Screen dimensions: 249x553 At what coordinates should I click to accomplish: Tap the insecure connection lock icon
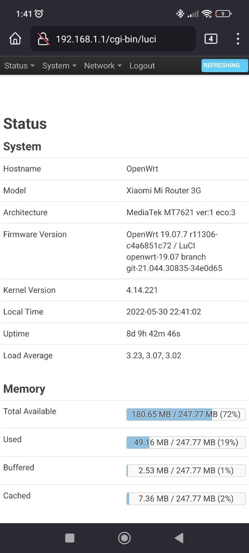pos(43,39)
